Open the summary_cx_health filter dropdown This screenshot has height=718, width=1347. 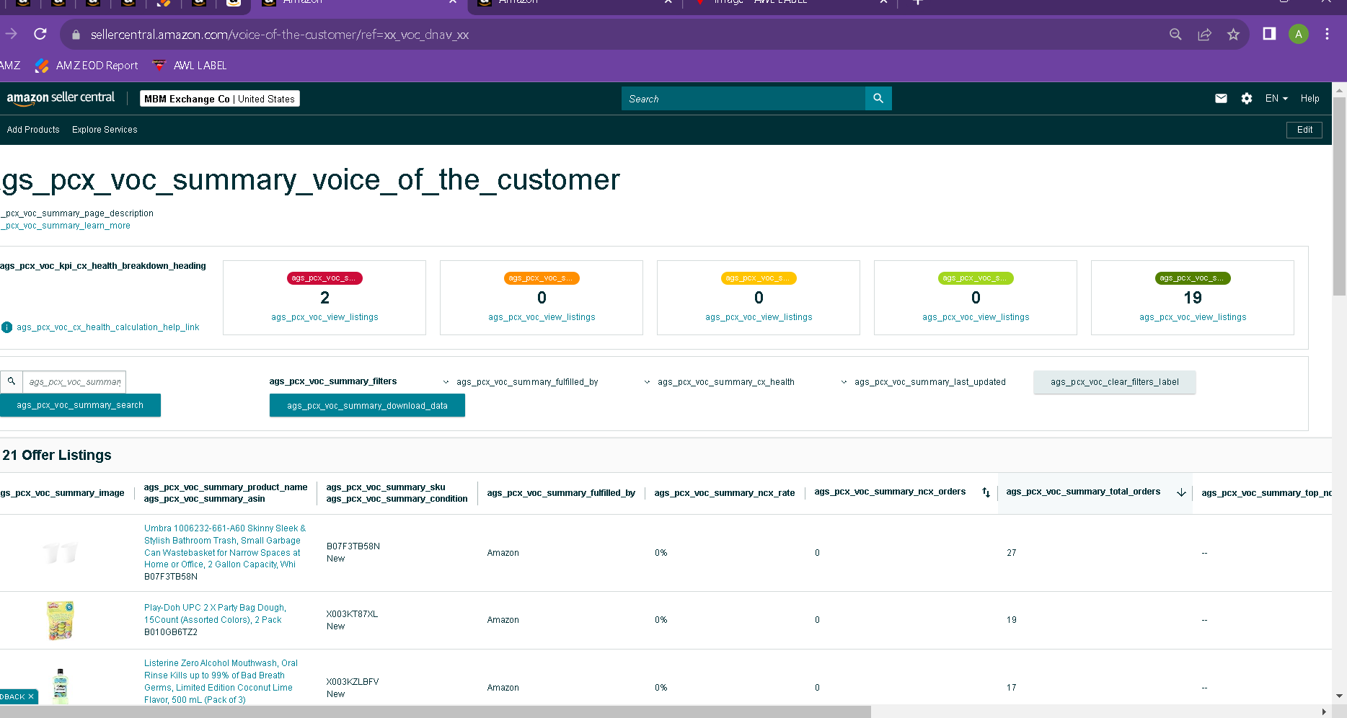click(x=719, y=382)
